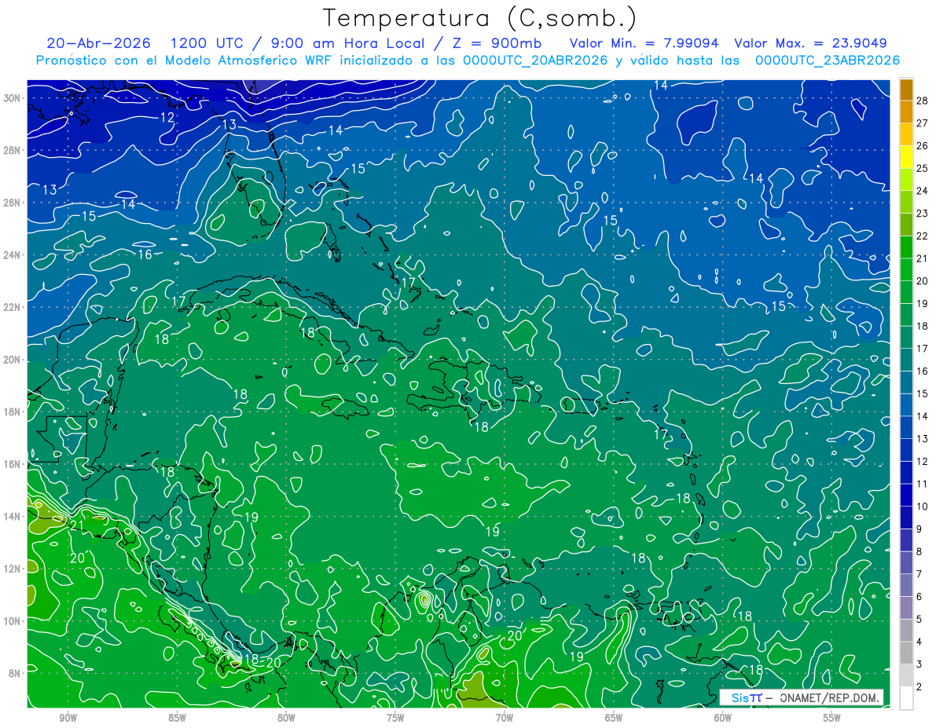Screen dimensions: 943x728
Task: Click the dark blue swatch labeled 10
Action: click(906, 495)
